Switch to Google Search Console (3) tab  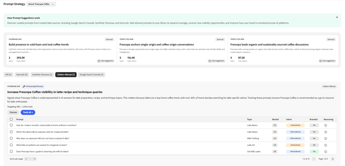click(92, 75)
